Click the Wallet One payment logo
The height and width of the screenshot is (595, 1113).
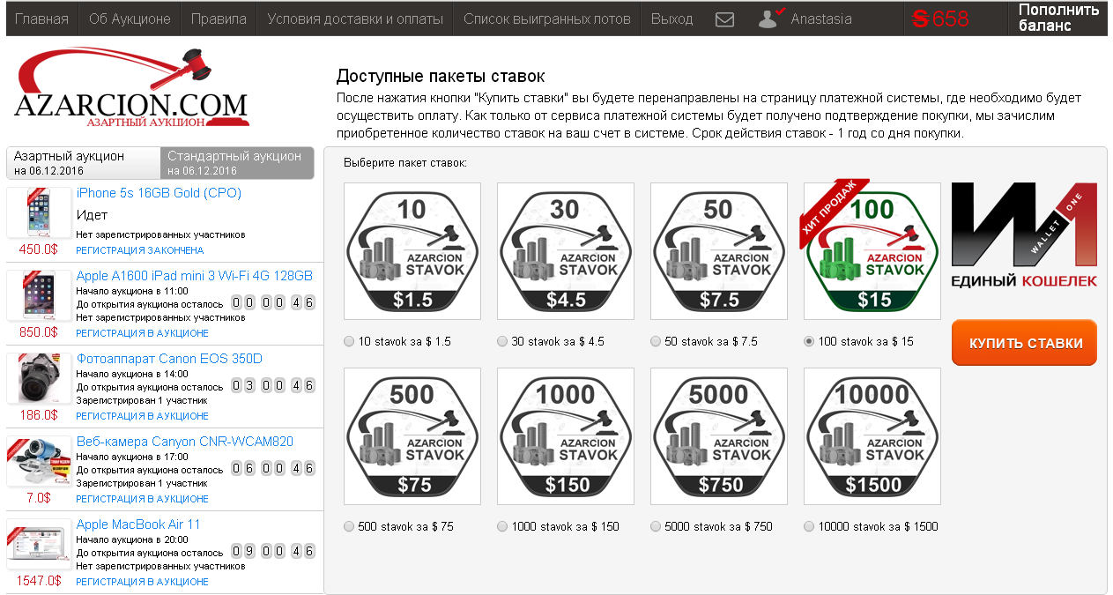(x=1025, y=235)
